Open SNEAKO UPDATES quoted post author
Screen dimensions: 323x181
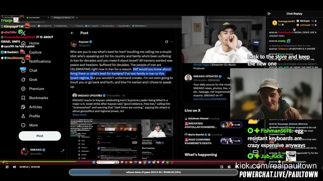click(x=90, y=96)
